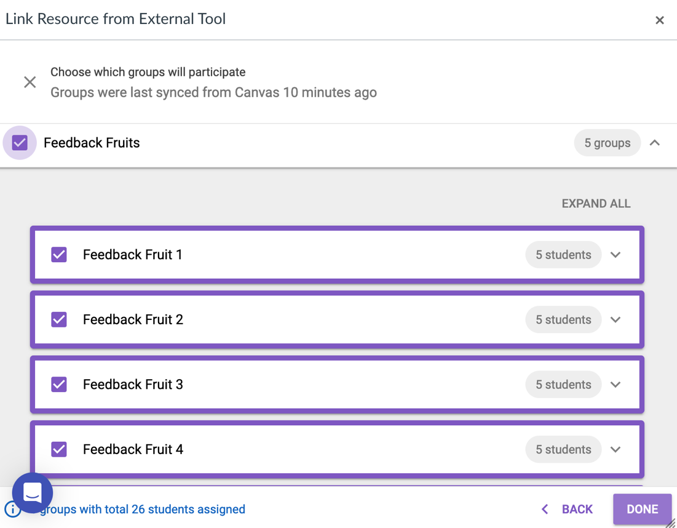Close the Link Resource dialog

(659, 20)
